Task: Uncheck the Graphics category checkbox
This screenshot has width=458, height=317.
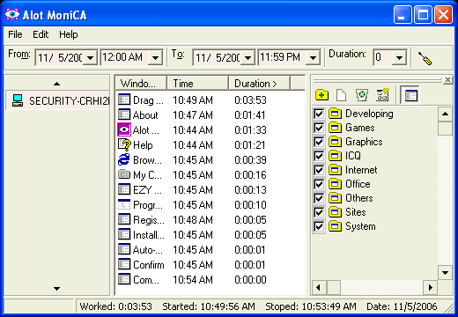Action: 319,142
